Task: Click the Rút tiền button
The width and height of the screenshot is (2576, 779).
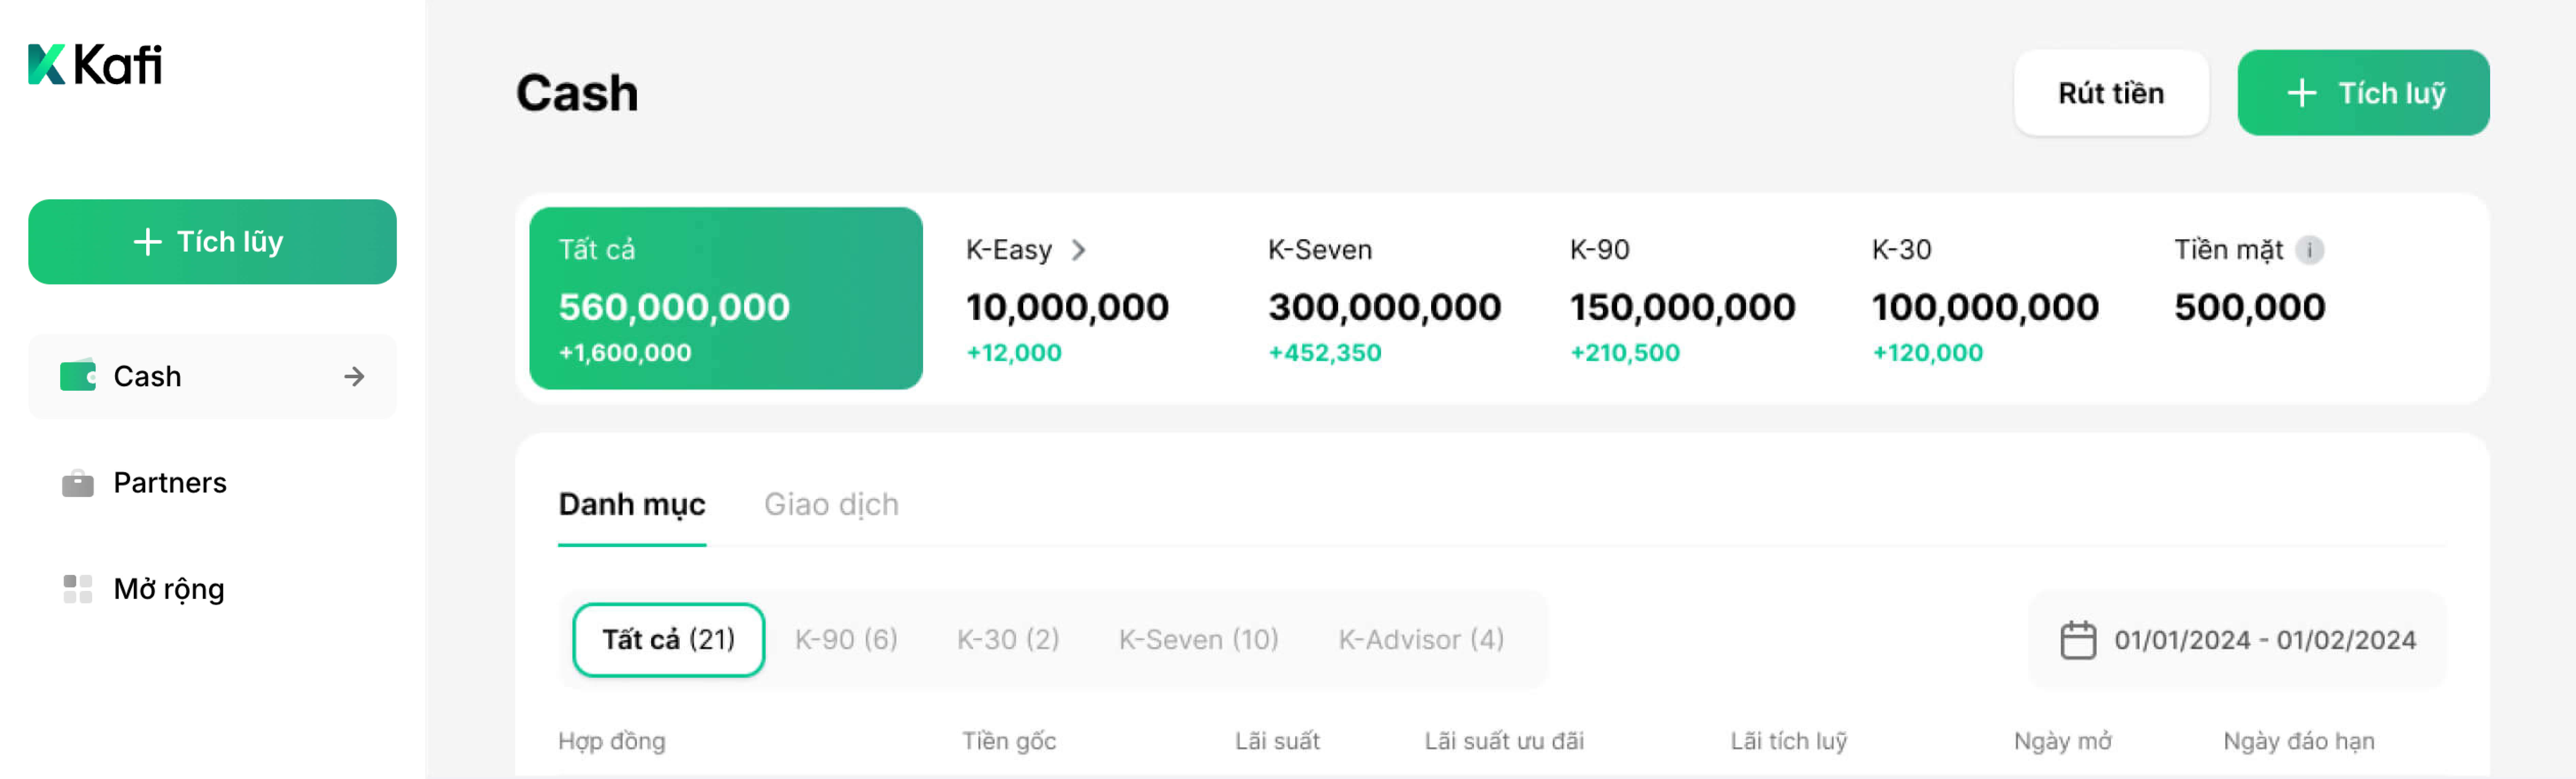Action: 2111,93
